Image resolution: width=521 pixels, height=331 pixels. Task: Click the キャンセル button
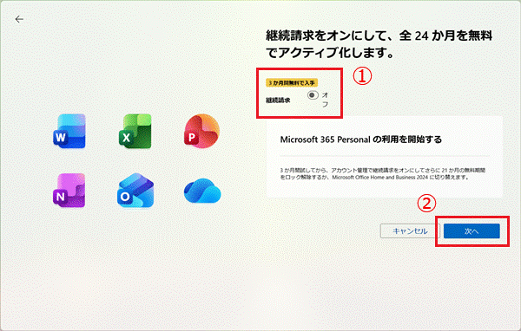[410, 230]
